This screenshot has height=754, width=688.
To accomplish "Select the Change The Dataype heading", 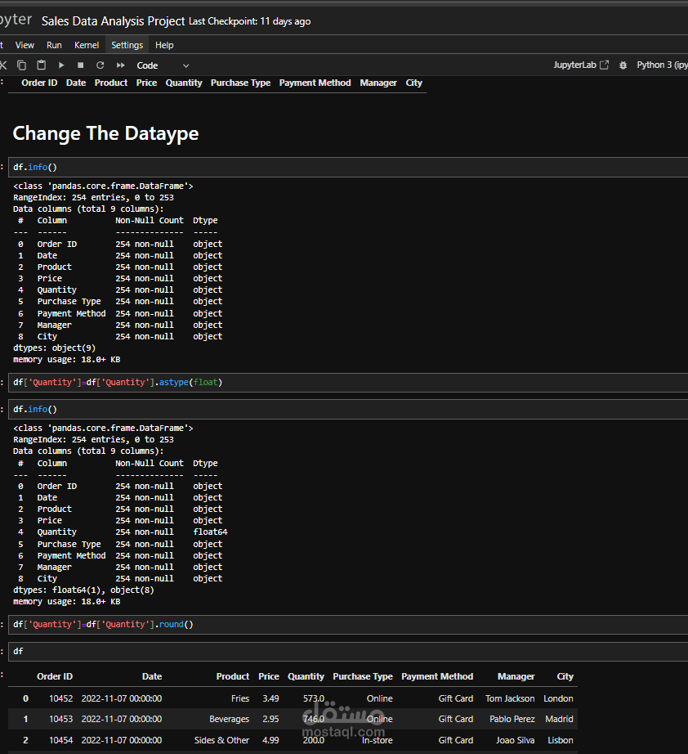I will [105, 133].
